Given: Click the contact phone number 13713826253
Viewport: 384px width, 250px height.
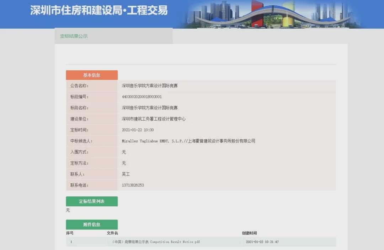Looking at the screenshot, I should [133, 185].
